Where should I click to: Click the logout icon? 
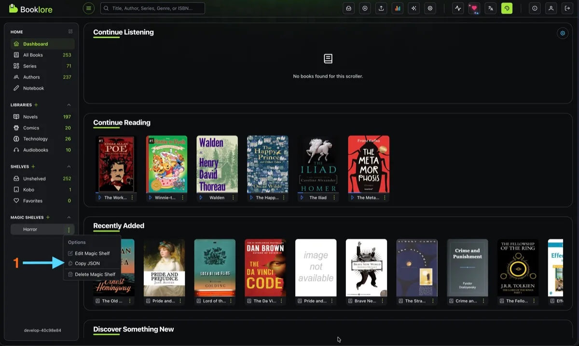click(567, 8)
